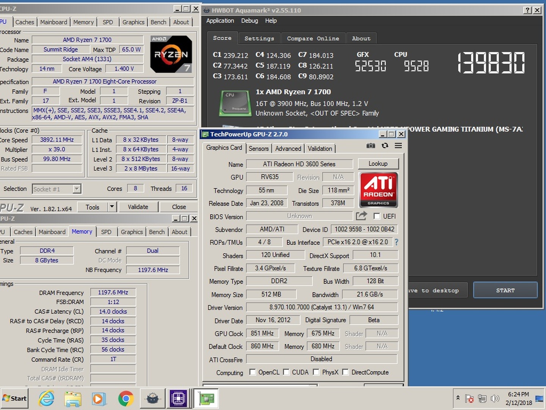
Task: Open the Help menu in Aquamark
Action: tap(271, 20)
